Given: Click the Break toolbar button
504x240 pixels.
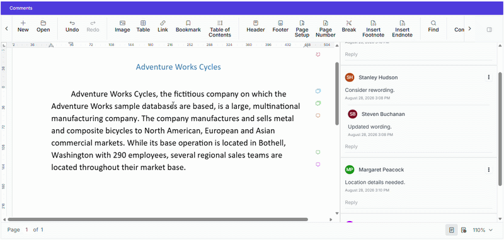Looking at the screenshot, I should (x=349, y=26).
